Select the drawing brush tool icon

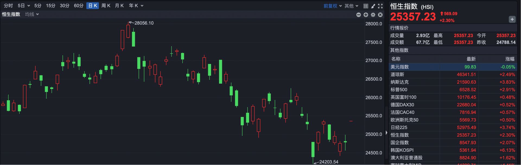[x=373, y=6]
